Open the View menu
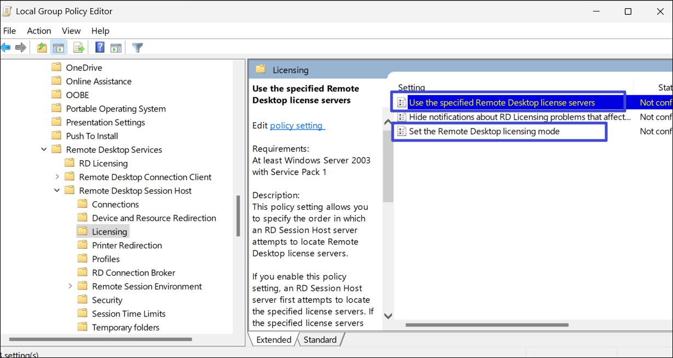The height and width of the screenshot is (358, 673). coord(71,31)
